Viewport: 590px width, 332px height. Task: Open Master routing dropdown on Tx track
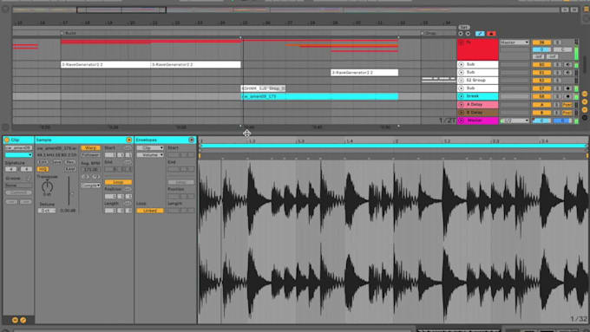point(515,42)
